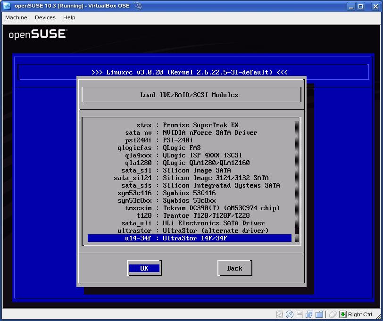
Task: Click the window resize grip corner
Action: click(378, 316)
